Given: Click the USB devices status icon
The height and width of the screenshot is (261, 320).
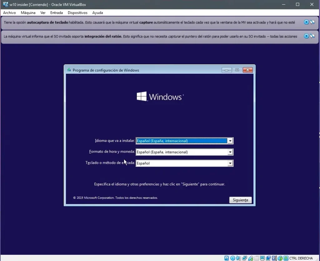Looking at the screenshot, I should tap(250, 258).
